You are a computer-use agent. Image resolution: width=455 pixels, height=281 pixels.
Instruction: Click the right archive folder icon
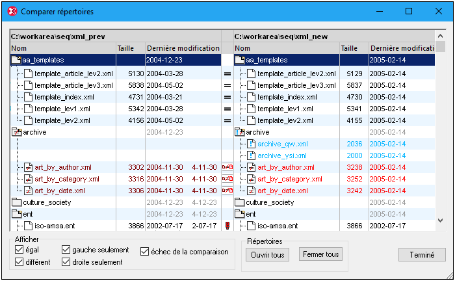(240, 132)
